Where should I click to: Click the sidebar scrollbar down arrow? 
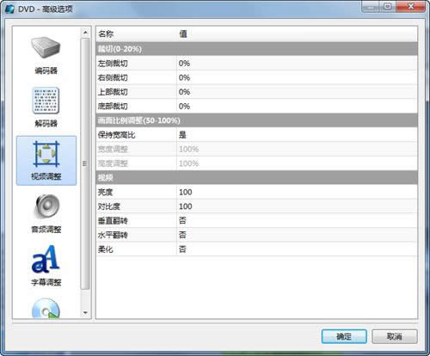[x=85, y=313]
